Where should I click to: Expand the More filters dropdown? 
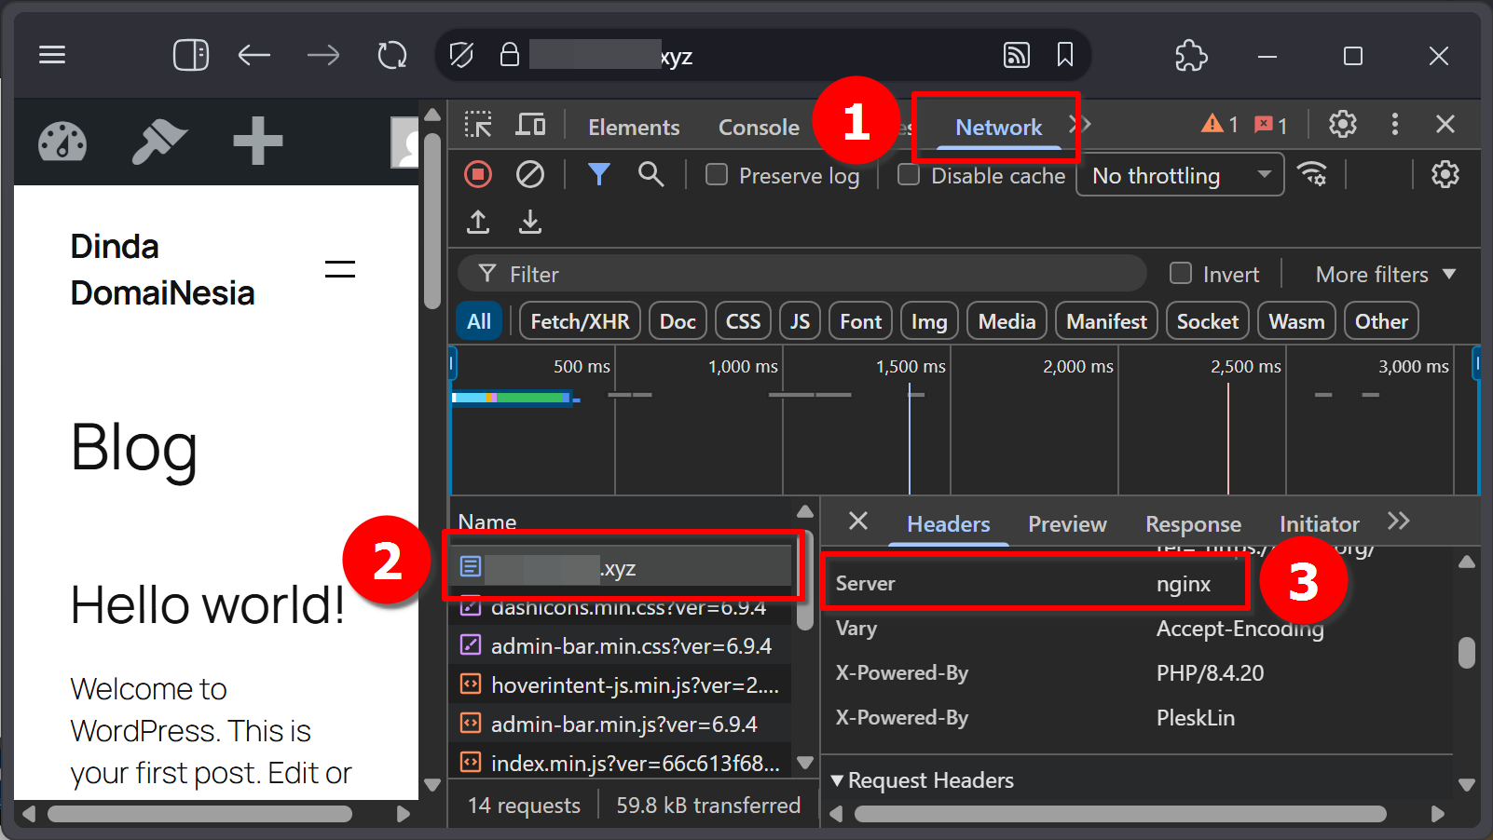(x=1385, y=274)
